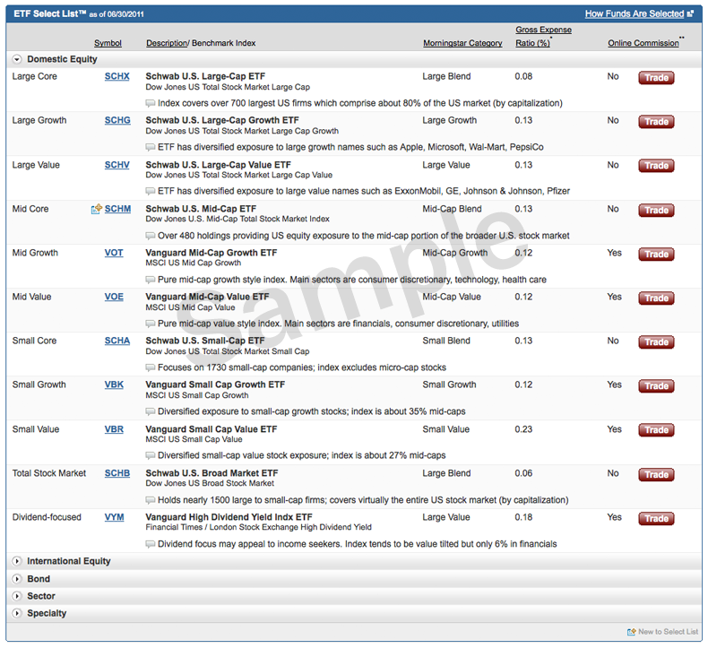Open the VYM symbol link

point(114,517)
